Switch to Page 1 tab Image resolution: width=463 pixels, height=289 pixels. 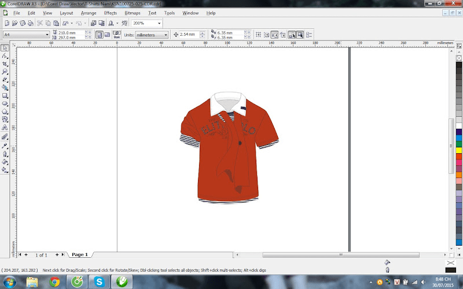coord(79,254)
